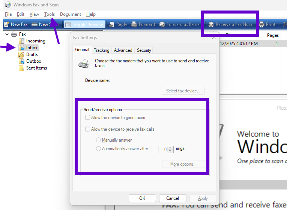
Task: Open the Document menu
Action: click(71, 14)
